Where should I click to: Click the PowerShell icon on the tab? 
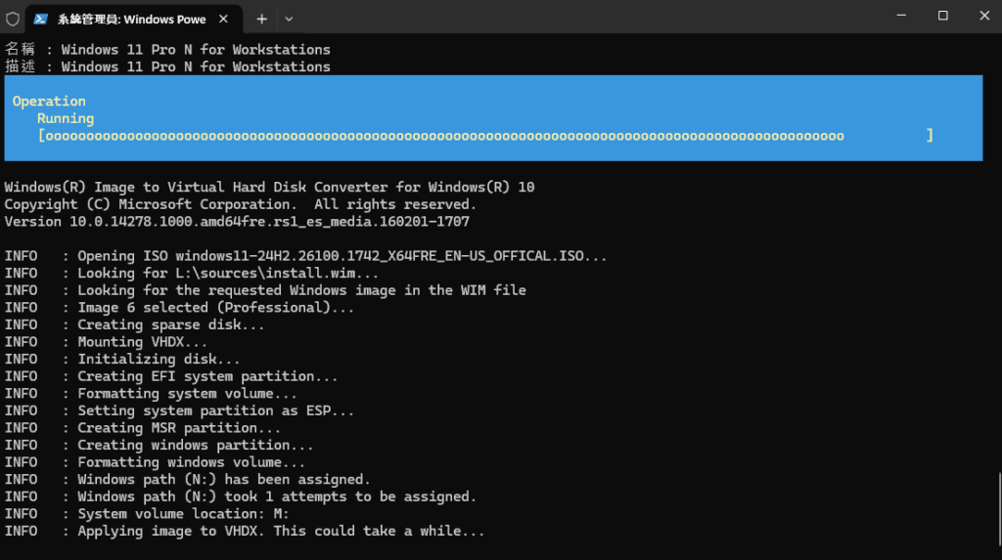41,19
